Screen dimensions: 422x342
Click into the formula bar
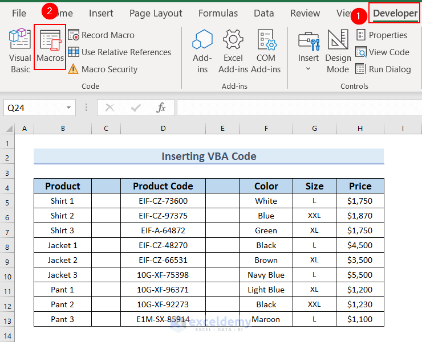coord(299,108)
